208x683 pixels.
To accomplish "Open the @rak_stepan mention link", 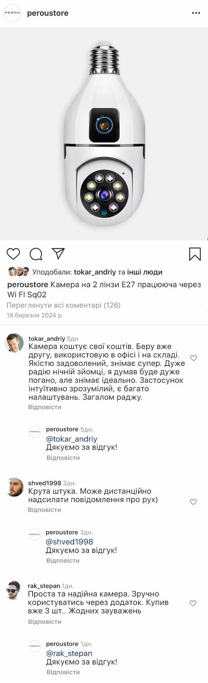I will [x=69, y=653].
